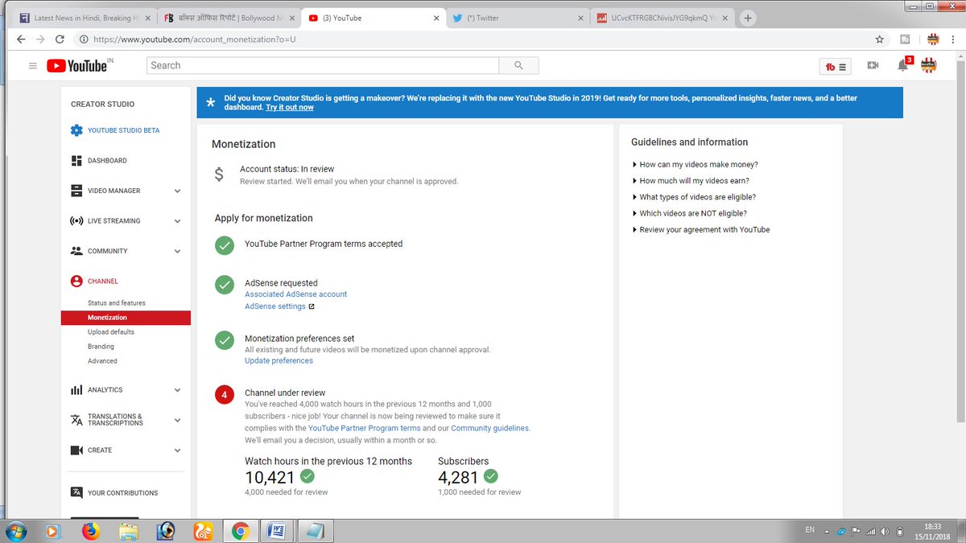Click the Update preferences link
The width and height of the screenshot is (966, 543).
click(x=279, y=360)
